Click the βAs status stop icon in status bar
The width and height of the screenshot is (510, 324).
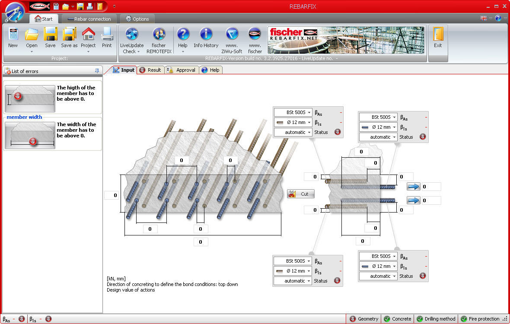pyautogui.click(x=22, y=319)
